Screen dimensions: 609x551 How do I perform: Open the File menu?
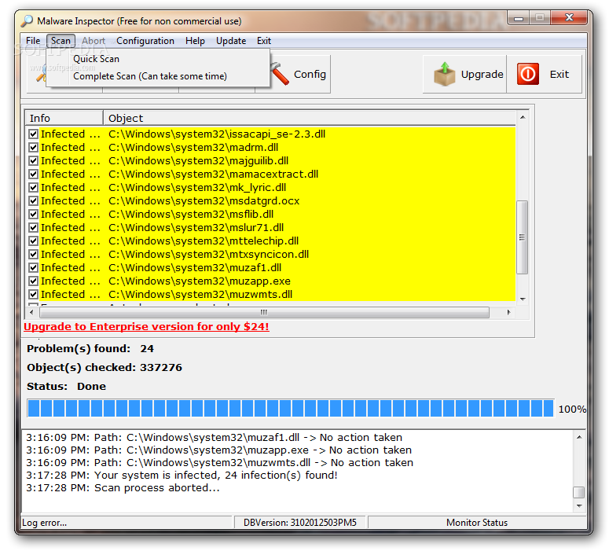[33, 41]
